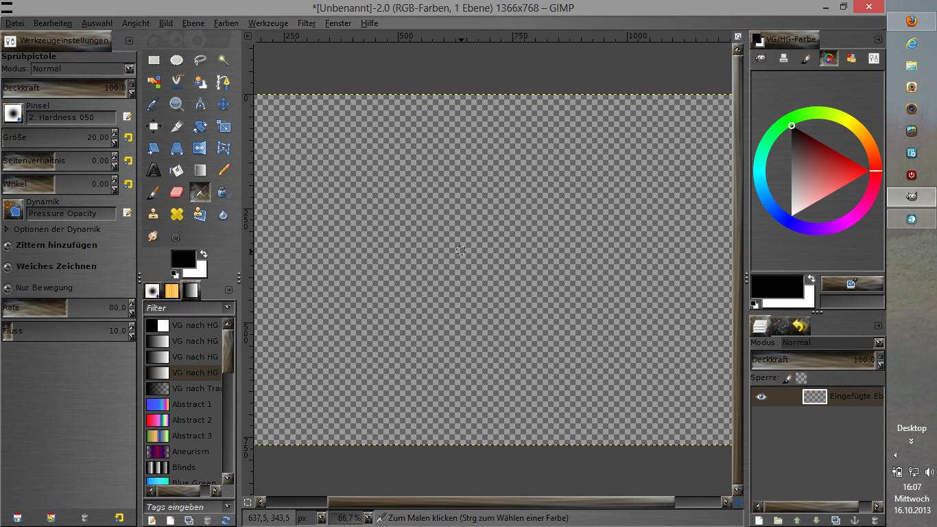The width and height of the screenshot is (937, 527).
Task: Open the Werkzeuge menu
Action: point(268,23)
